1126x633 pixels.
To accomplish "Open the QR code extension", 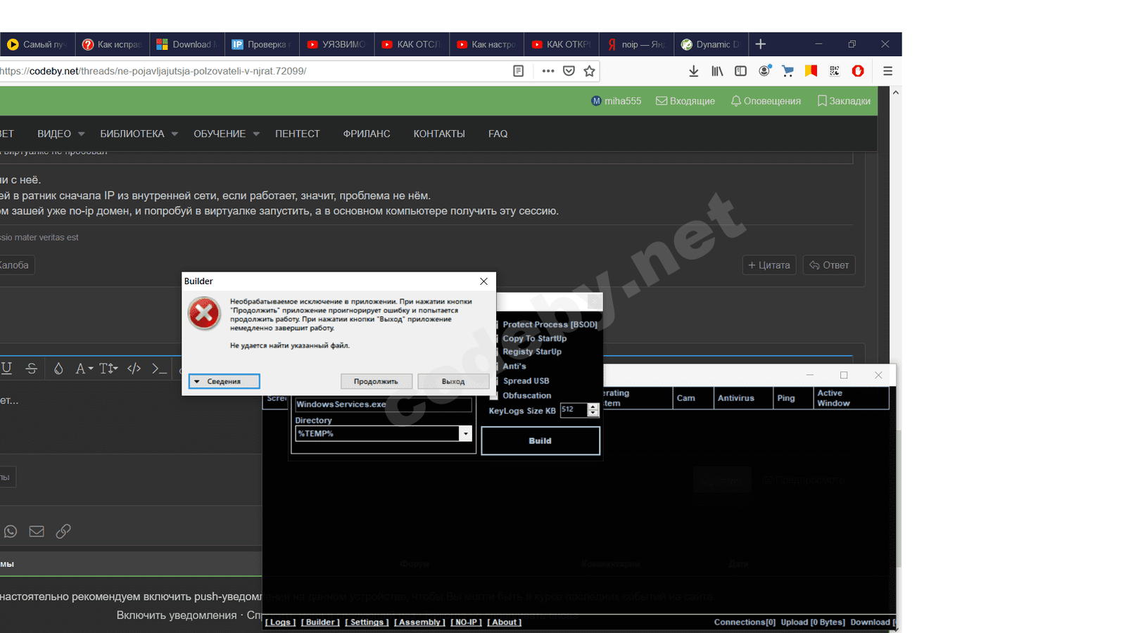I will [x=835, y=71].
